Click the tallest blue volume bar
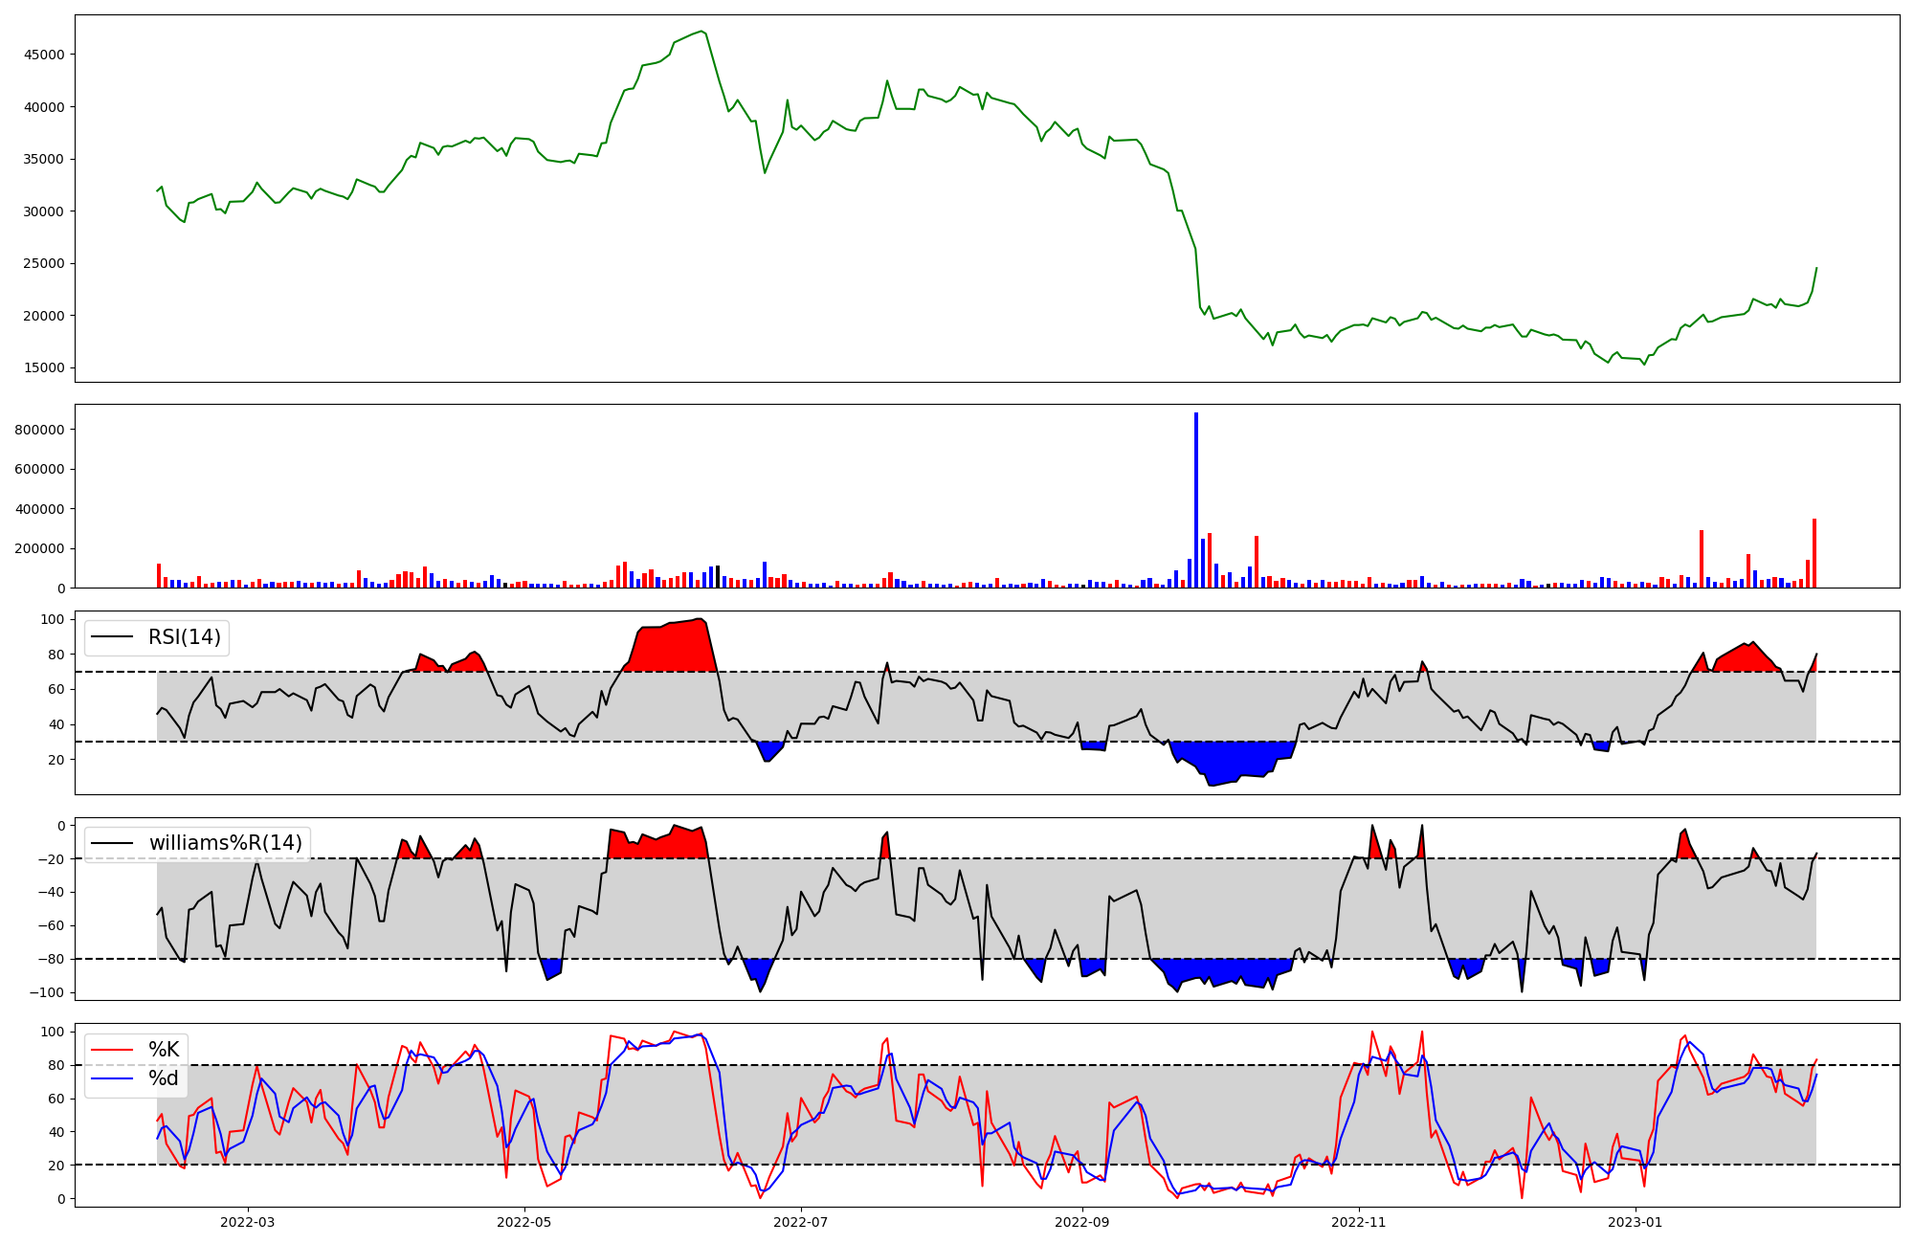The width and height of the screenshot is (1914, 1244). [1196, 498]
